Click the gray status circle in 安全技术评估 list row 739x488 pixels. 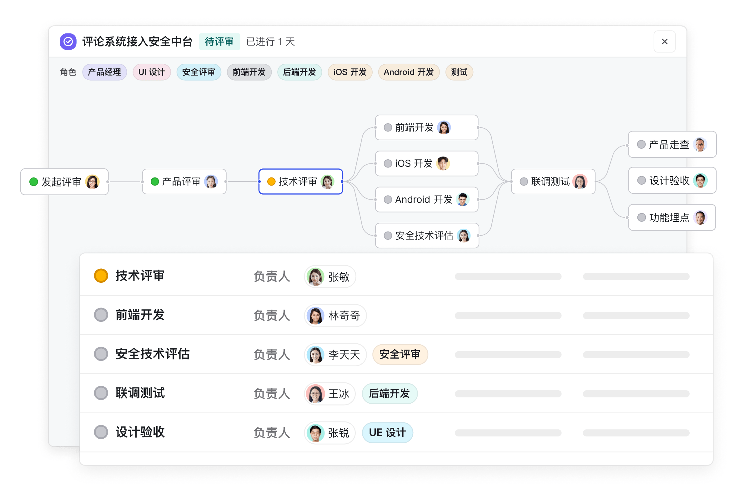point(101,354)
